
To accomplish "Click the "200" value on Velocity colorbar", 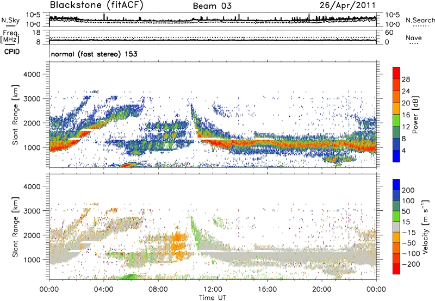I will coord(408,190).
